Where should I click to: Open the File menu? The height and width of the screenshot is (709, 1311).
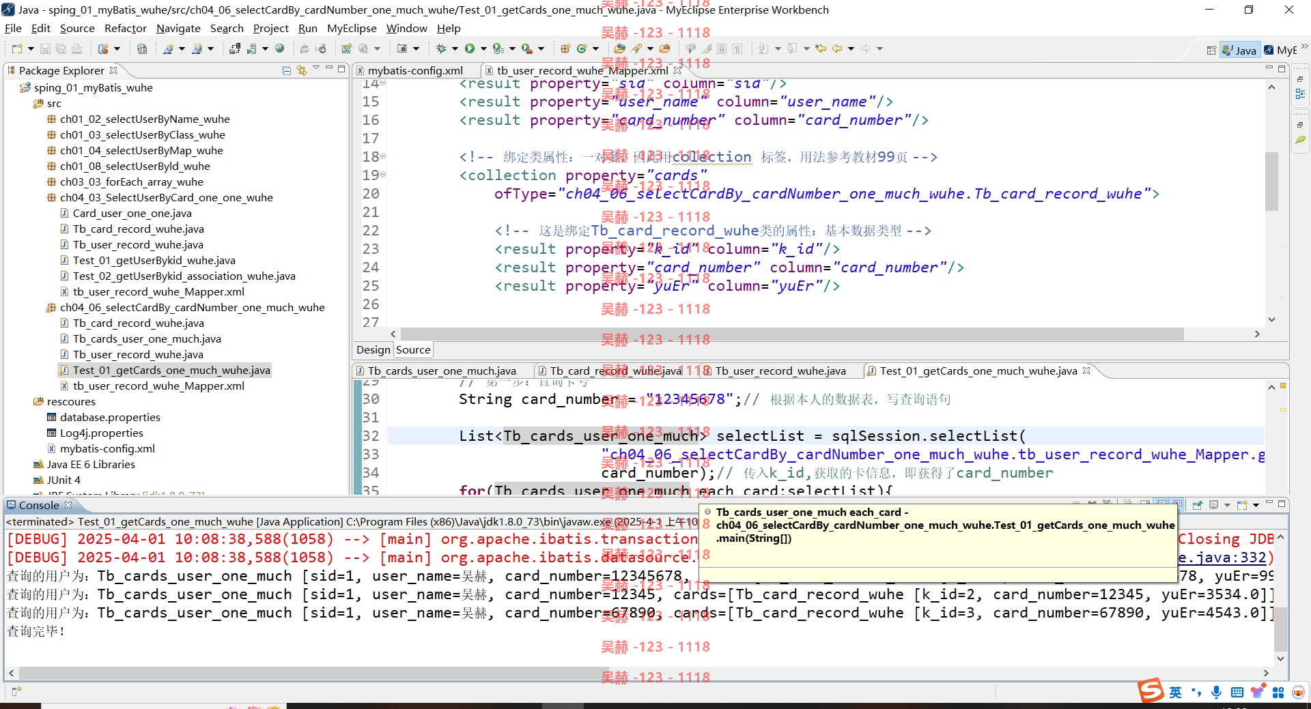point(13,28)
